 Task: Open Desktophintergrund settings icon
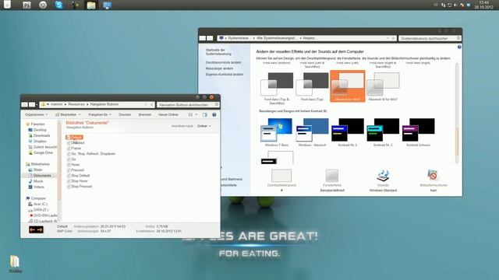pyautogui.click(x=281, y=176)
